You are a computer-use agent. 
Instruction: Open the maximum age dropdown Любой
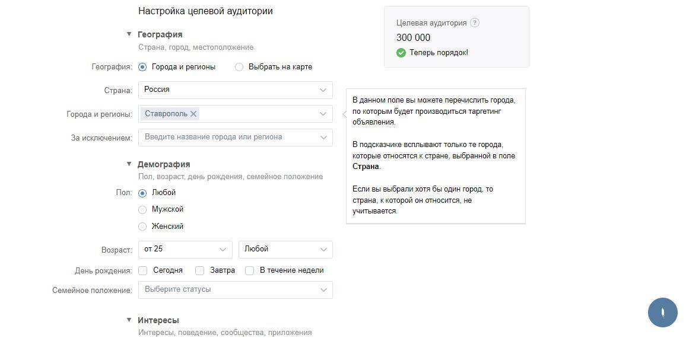[x=285, y=250]
